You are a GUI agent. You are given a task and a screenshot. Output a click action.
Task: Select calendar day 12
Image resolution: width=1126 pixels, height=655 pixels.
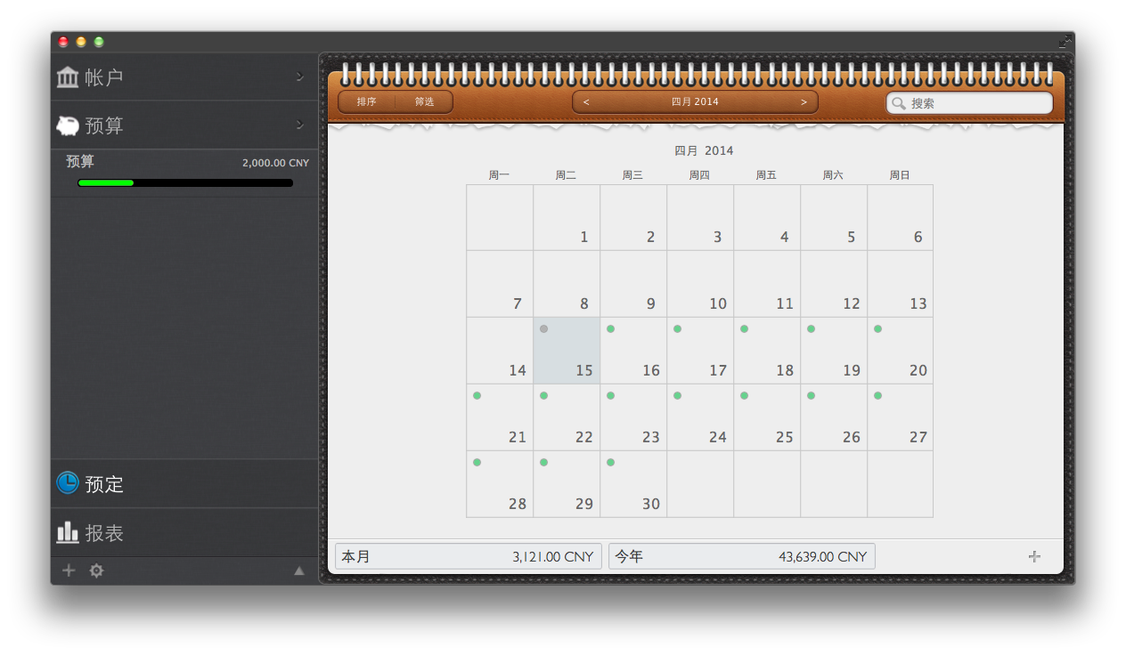point(834,284)
